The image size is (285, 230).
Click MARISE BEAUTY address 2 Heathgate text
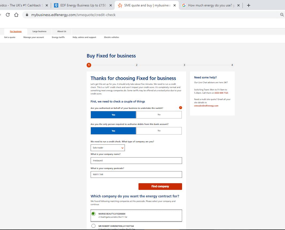pyautogui.click(x=113, y=217)
